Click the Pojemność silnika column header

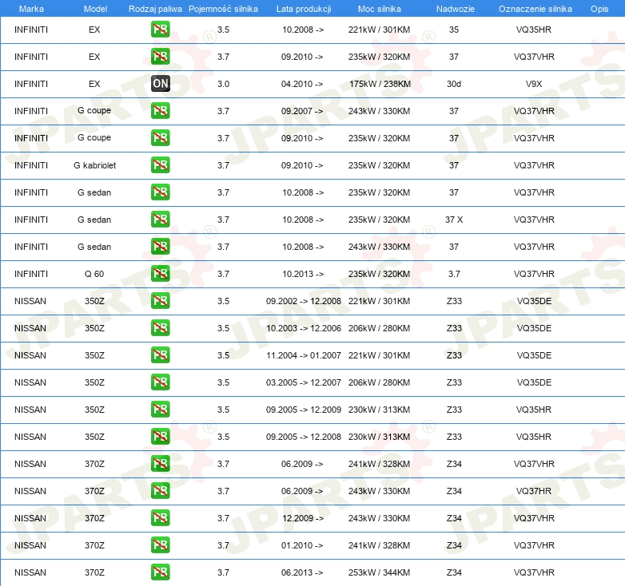click(223, 9)
